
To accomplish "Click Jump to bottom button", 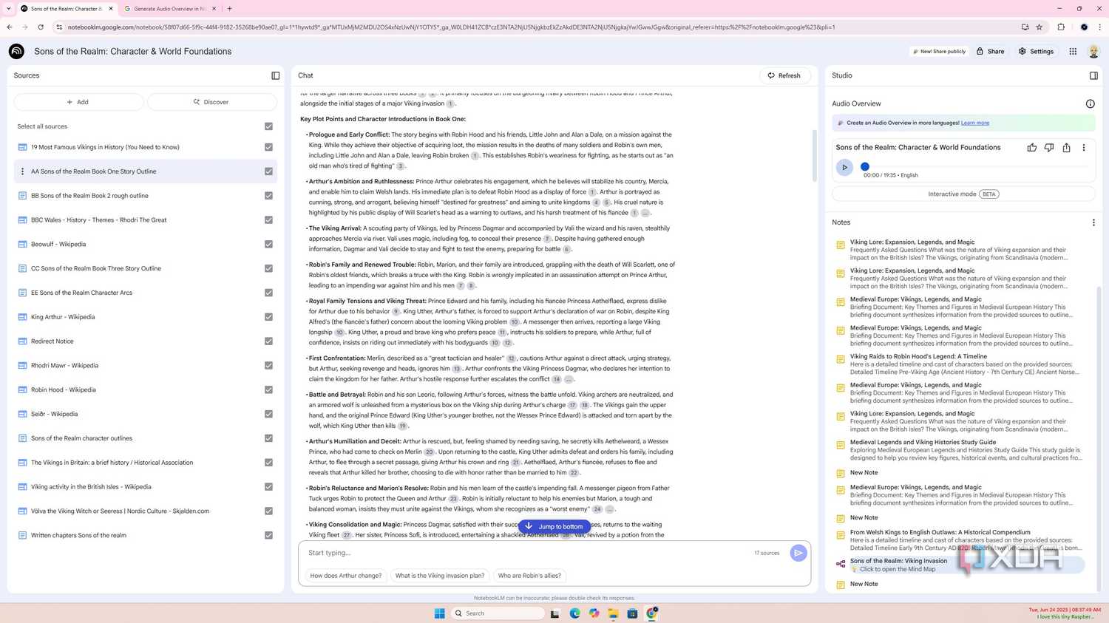I will (554, 526).
